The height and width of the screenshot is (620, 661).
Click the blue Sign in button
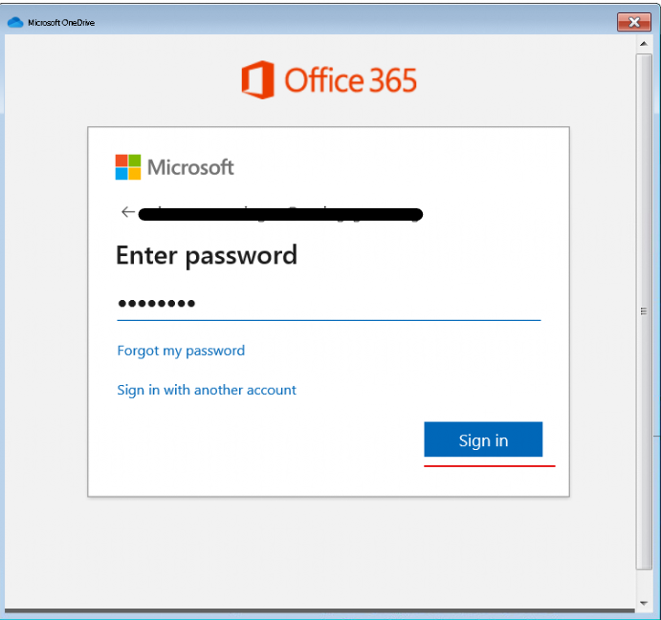click(x=483, y=439)
